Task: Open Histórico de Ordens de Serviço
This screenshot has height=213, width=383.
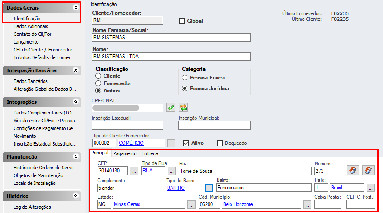Action: 45,168
